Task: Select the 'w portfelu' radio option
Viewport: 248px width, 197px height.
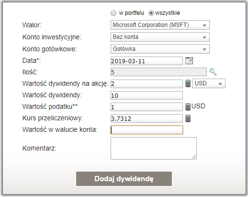Action: point(113,13)
